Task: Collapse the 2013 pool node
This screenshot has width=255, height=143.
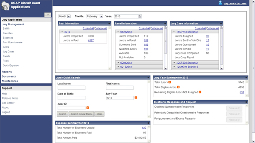Action: tap(62, 32)
